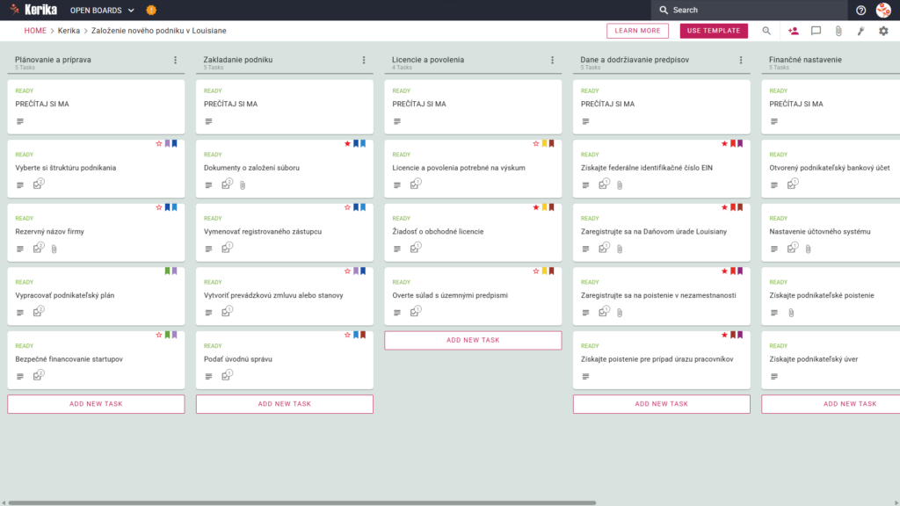Click description icon on Získajte podnikateľský úver
The width and height of the screenshot is (900, 506).
(x=774, y=376)
